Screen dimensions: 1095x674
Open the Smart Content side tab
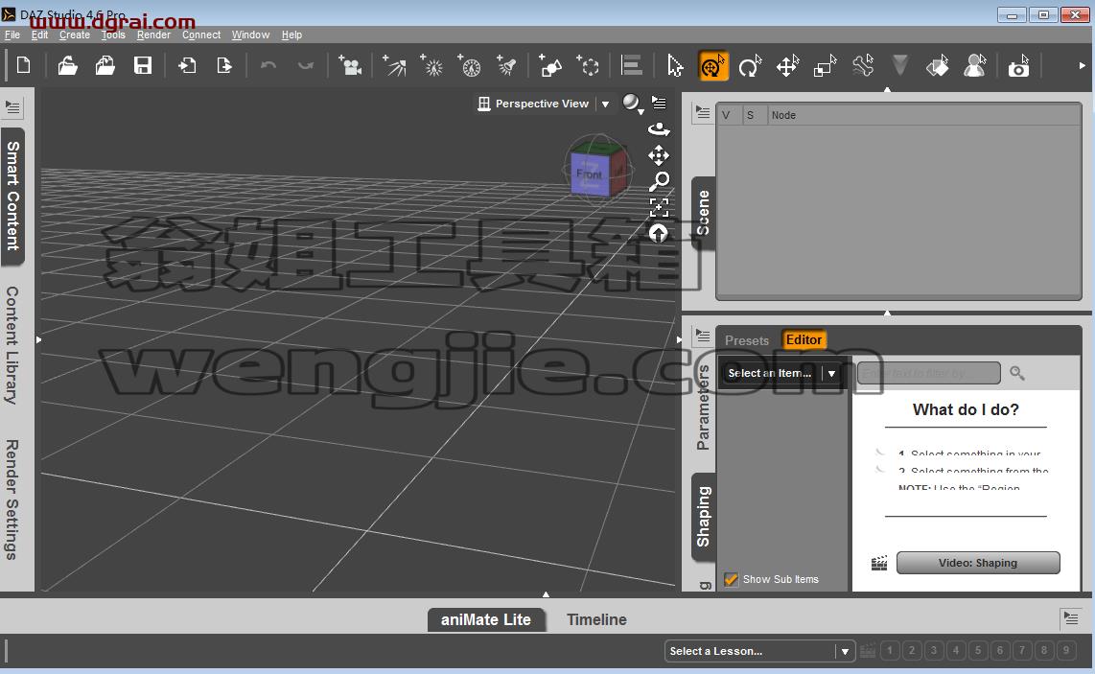(x=12, y=197)
